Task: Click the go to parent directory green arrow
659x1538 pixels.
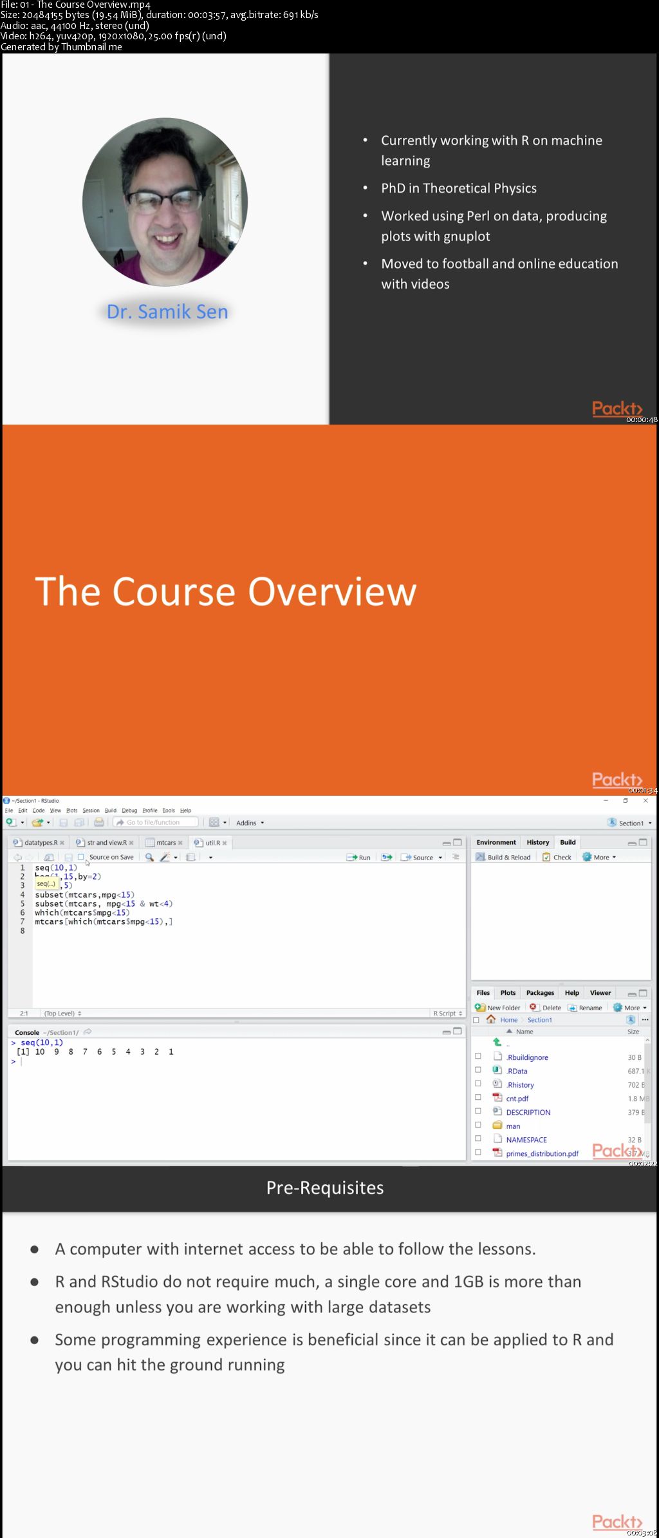Action: (497, 1042)
